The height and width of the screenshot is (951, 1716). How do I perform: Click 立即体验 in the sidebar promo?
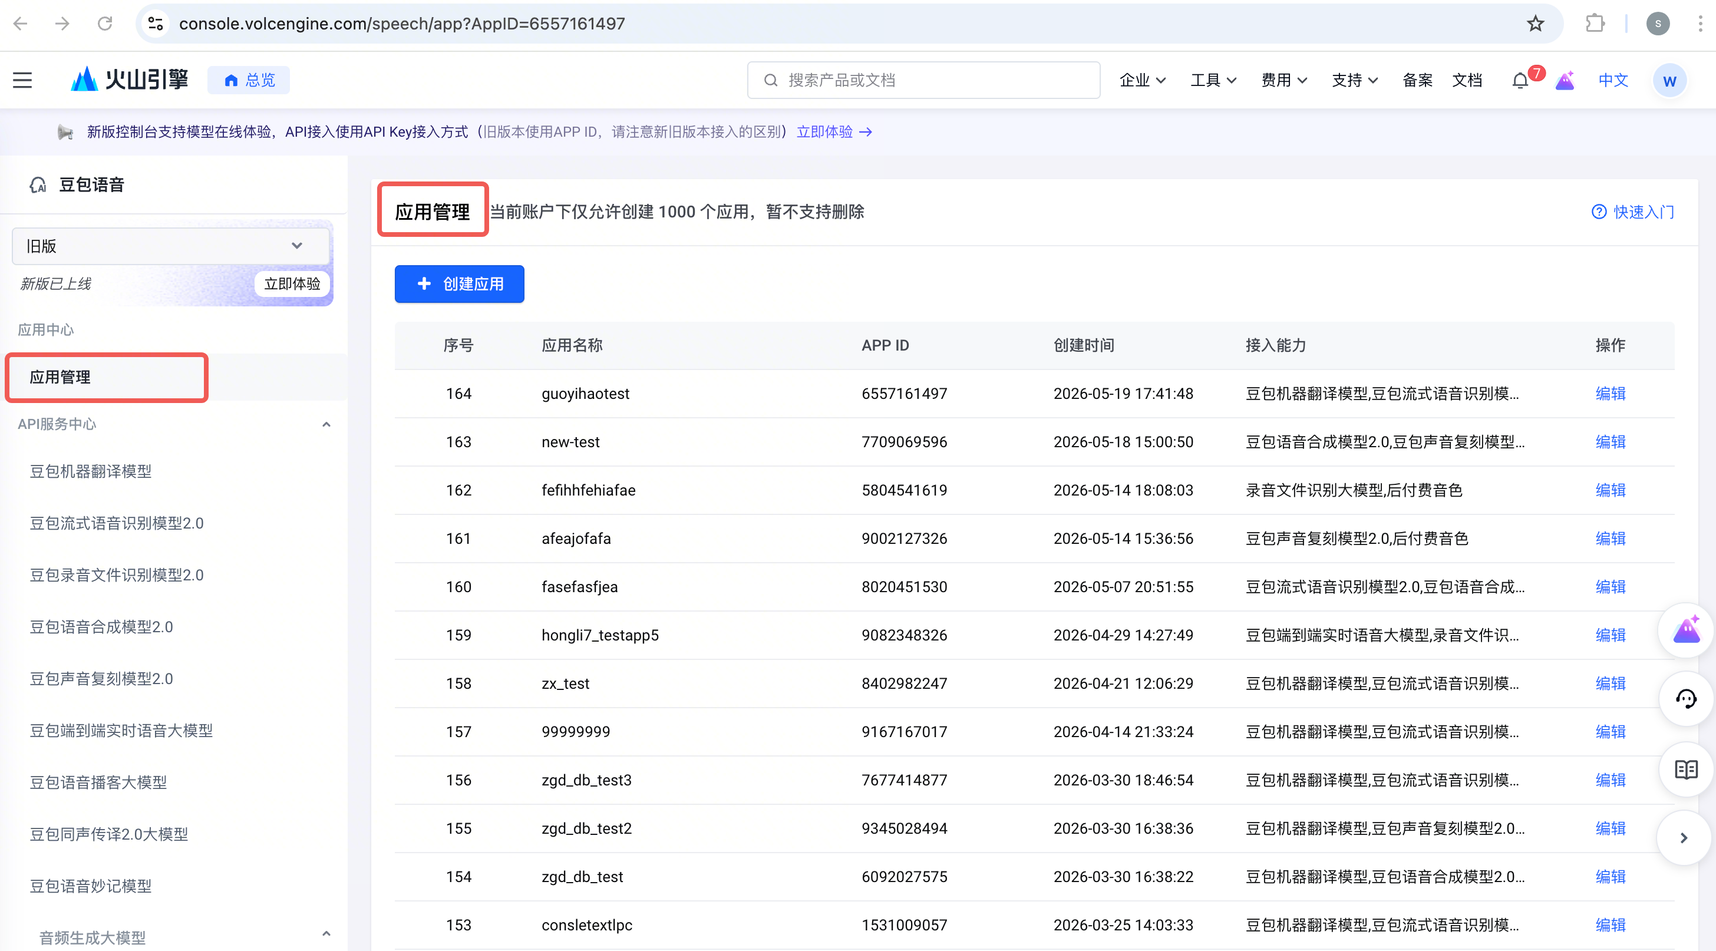pos(292,285)
